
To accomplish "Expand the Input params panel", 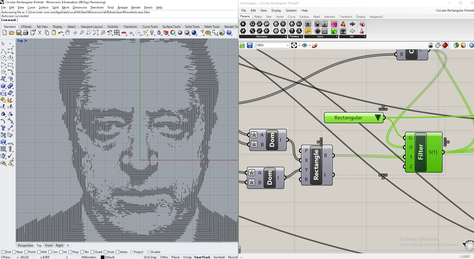I will tap(337, 37).
